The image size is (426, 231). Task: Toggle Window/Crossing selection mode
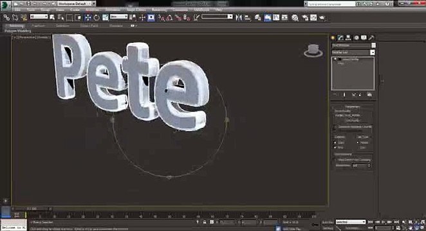point(79,17)
